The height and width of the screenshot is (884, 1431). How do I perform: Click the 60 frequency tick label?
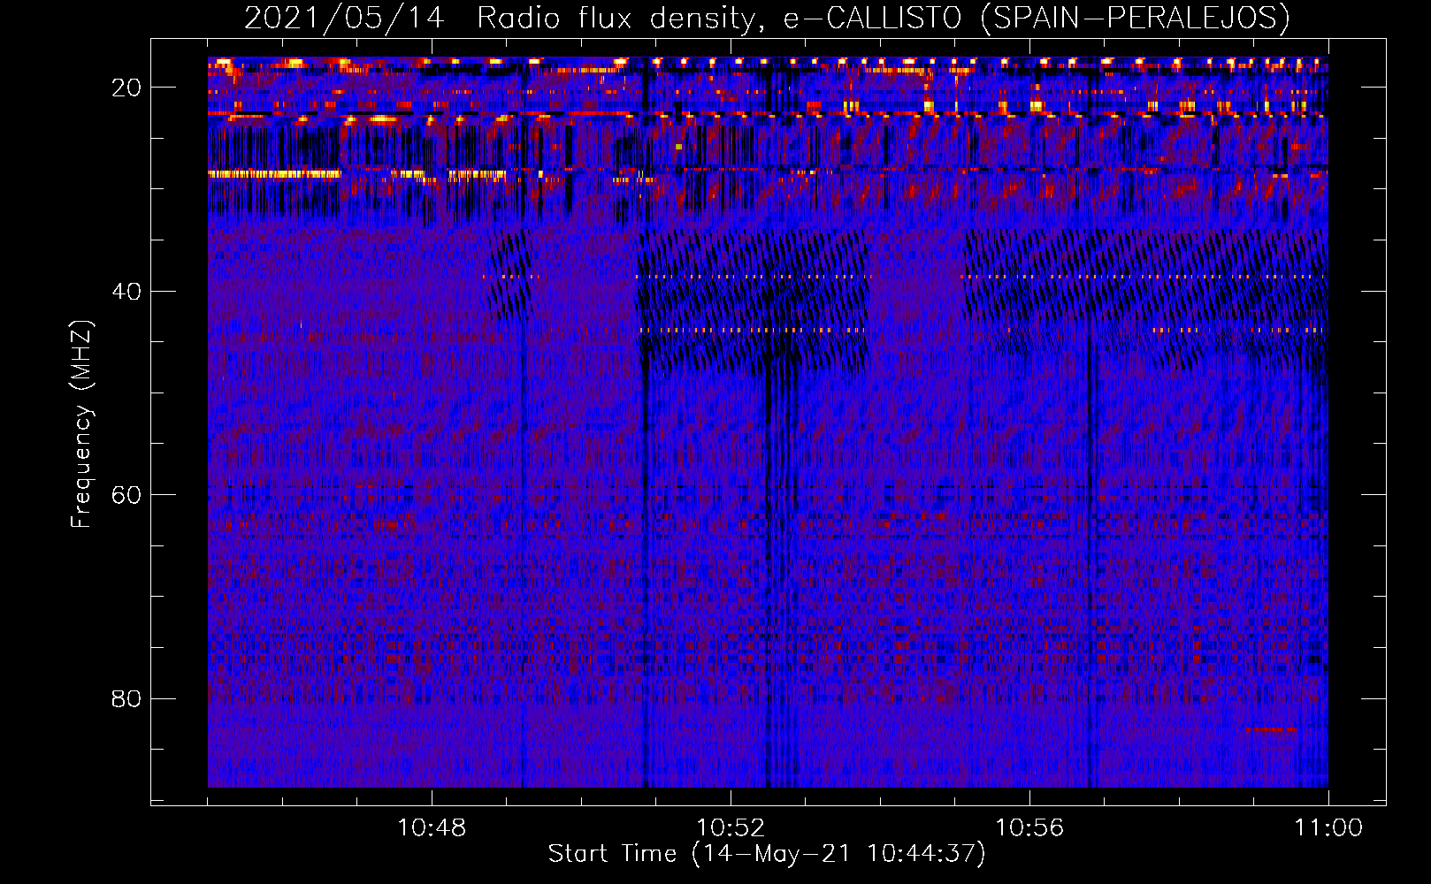[x=126, y=495]
